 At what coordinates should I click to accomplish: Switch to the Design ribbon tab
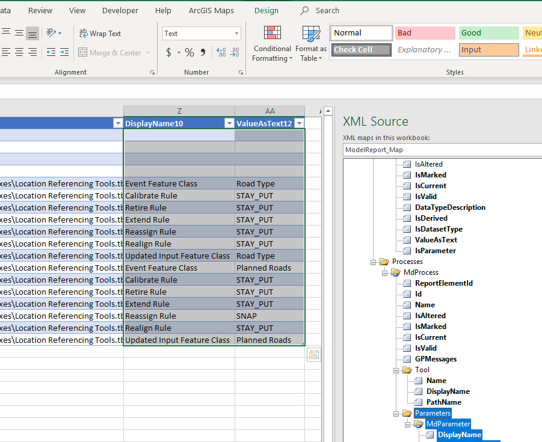[266, 11]
